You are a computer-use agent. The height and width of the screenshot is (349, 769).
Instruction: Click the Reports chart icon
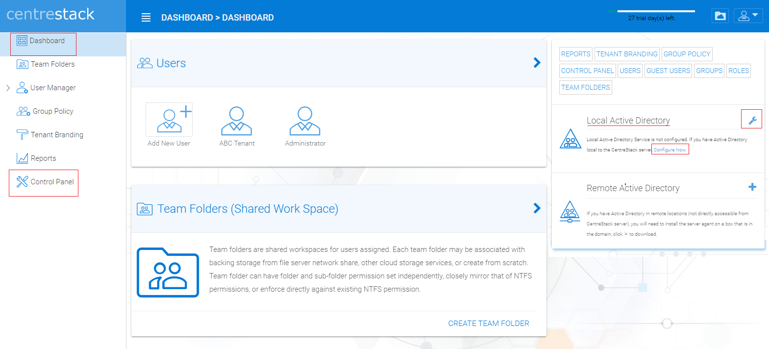23,158
